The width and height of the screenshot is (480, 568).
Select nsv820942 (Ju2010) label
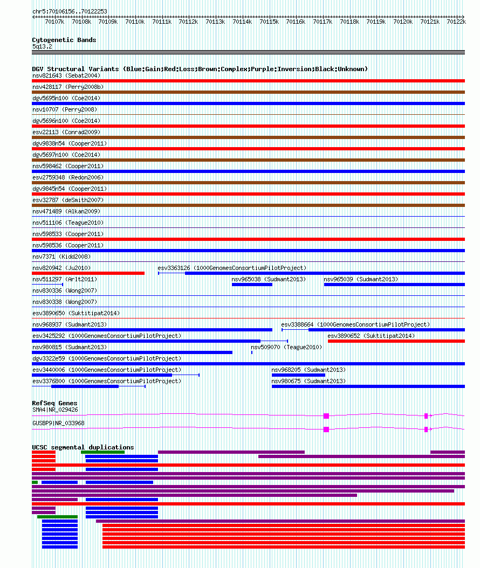(61, 268)
